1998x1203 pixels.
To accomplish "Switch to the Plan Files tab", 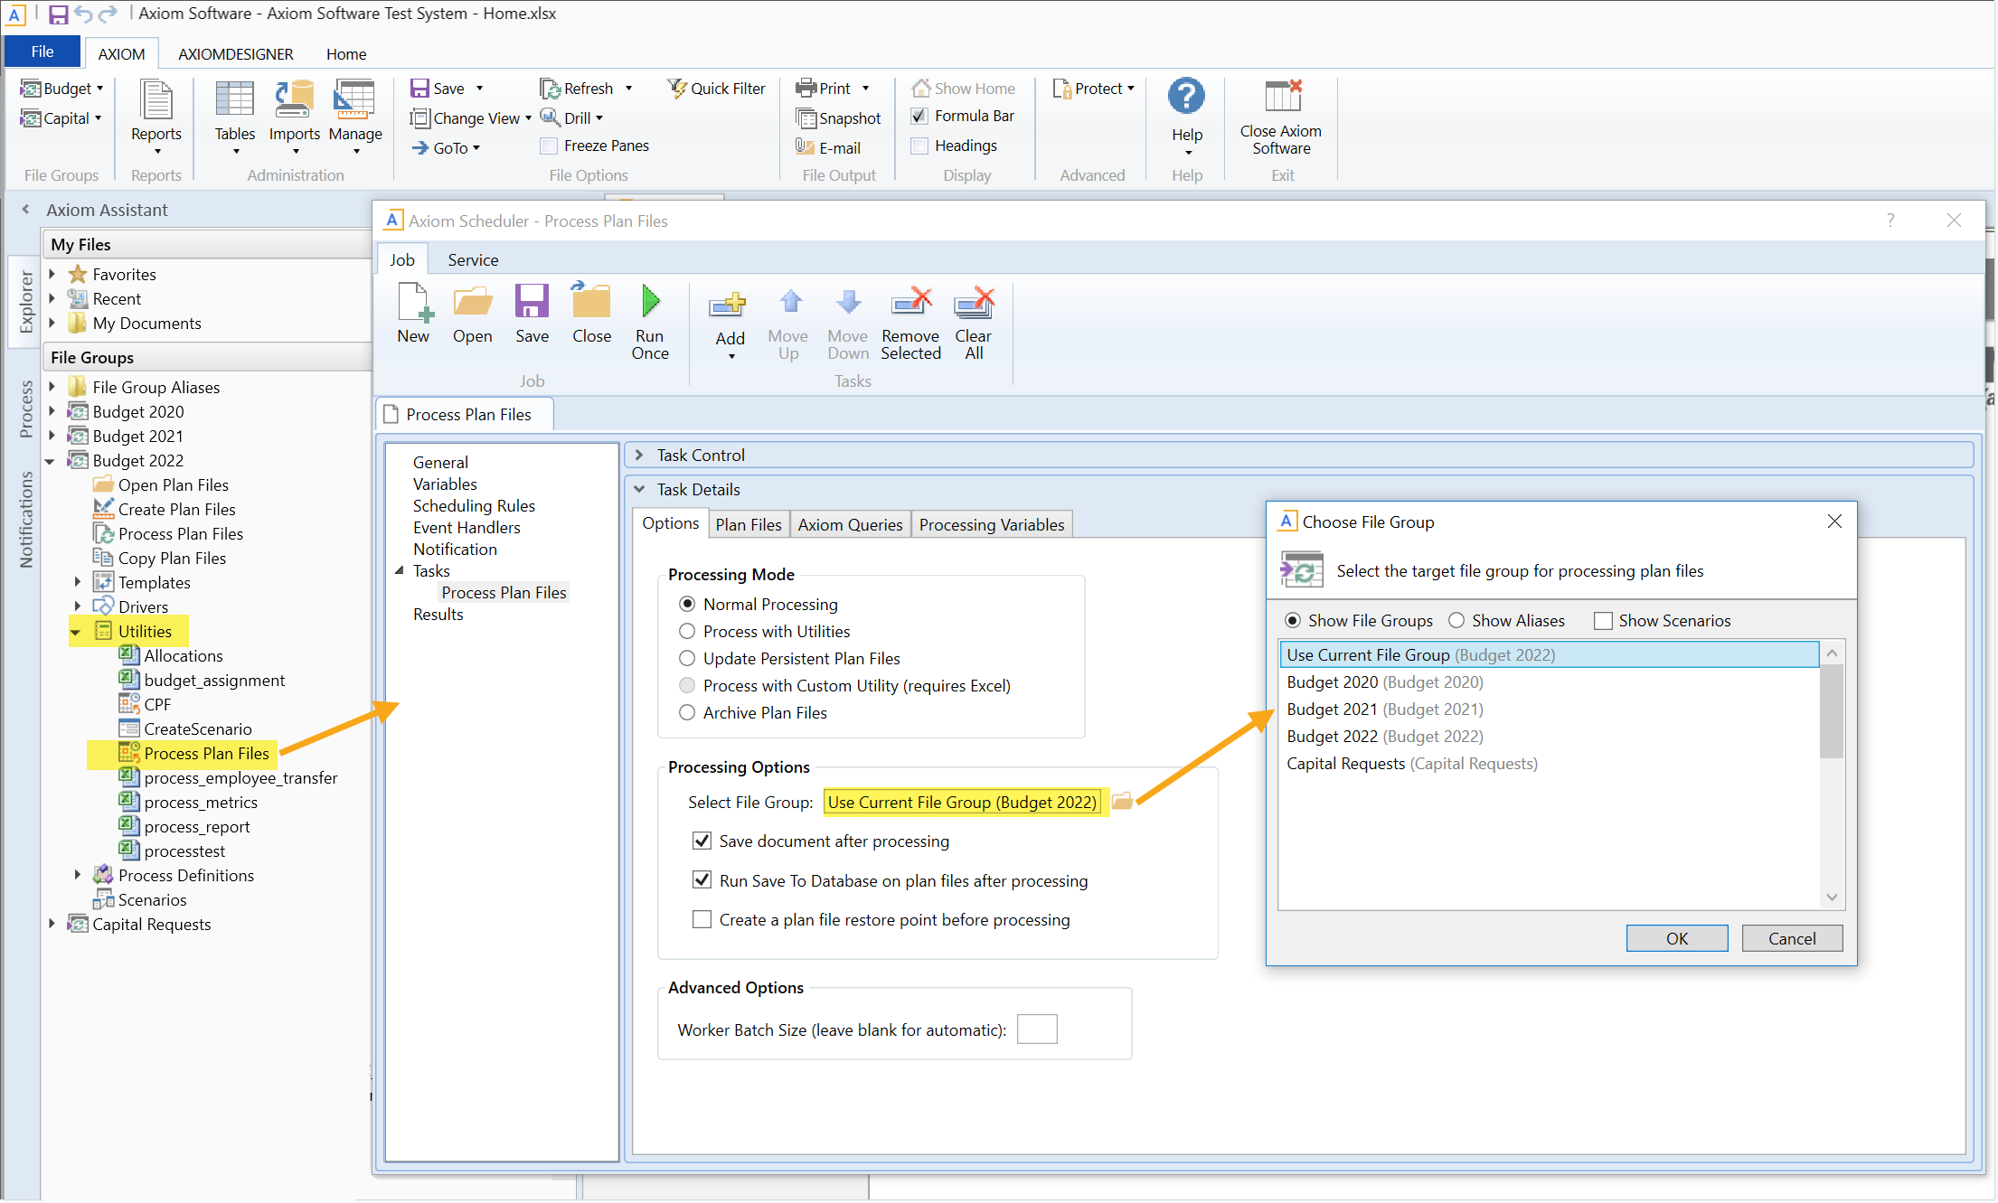I will 748,525.
